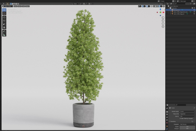Screen dimensions: 196x131
Task: Select the Measure tool
Action: 4,35
